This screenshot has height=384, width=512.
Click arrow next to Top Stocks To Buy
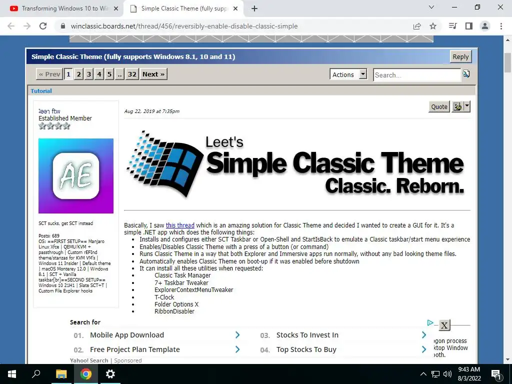pos(424,349)
